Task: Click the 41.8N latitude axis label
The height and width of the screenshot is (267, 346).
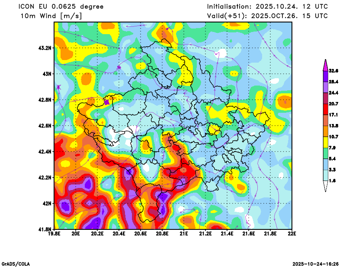Action: click(x=45, y=229)
